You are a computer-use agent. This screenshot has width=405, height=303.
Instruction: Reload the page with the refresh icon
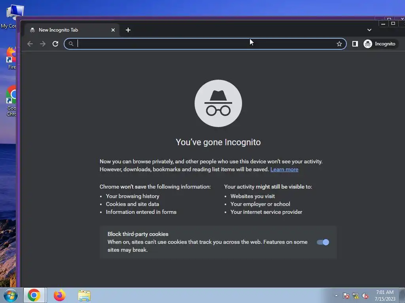pos(55,44)
